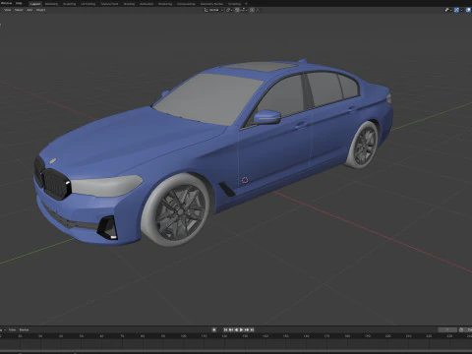The image size is (472, 354).
Task: Switch to the UV Editing workspace tab
Action: point(88,4)
